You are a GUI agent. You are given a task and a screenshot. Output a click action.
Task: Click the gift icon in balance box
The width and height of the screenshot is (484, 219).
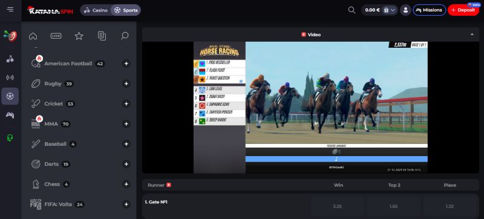click(x=386, y=10)
